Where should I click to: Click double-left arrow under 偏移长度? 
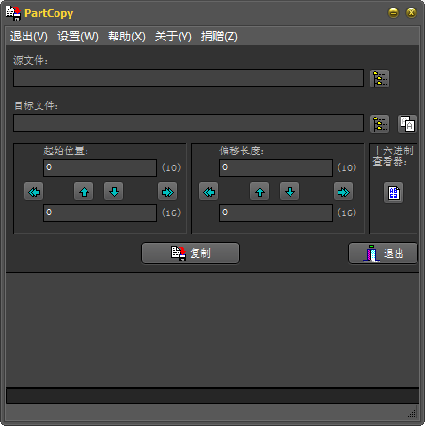[209, 192]
